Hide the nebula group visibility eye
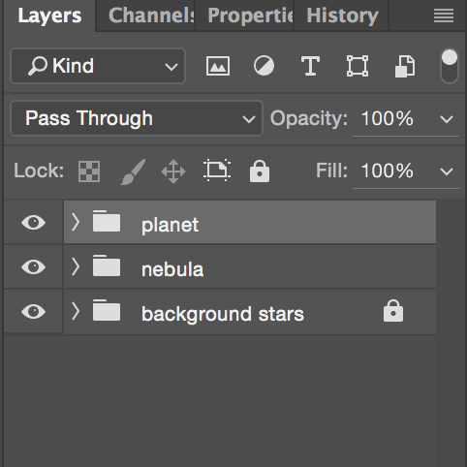 (33, 266)
